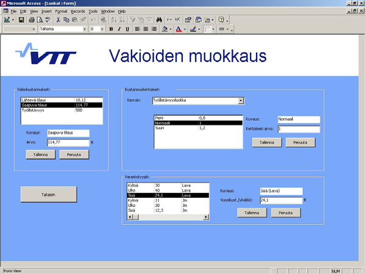Open Line/Border Color dropdown arrow
Viewport: 365px width, 274px height.
point(199,29)
